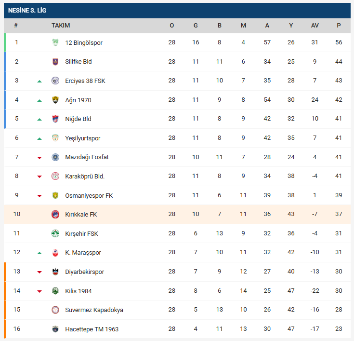The image size is (354, 341).
Task: Click the Hacettepe TM 1963 badge
Action: 55,329
